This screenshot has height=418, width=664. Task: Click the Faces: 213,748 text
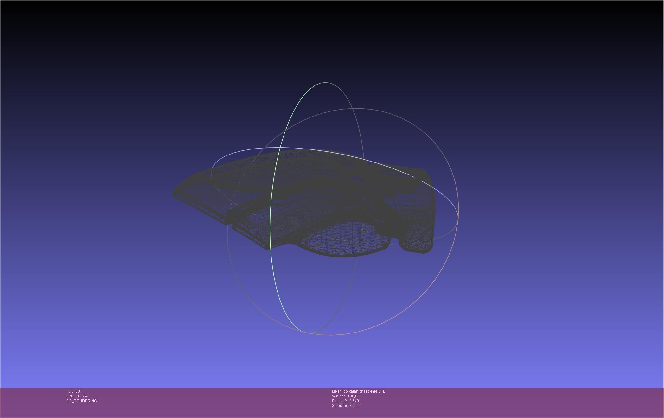345,401
